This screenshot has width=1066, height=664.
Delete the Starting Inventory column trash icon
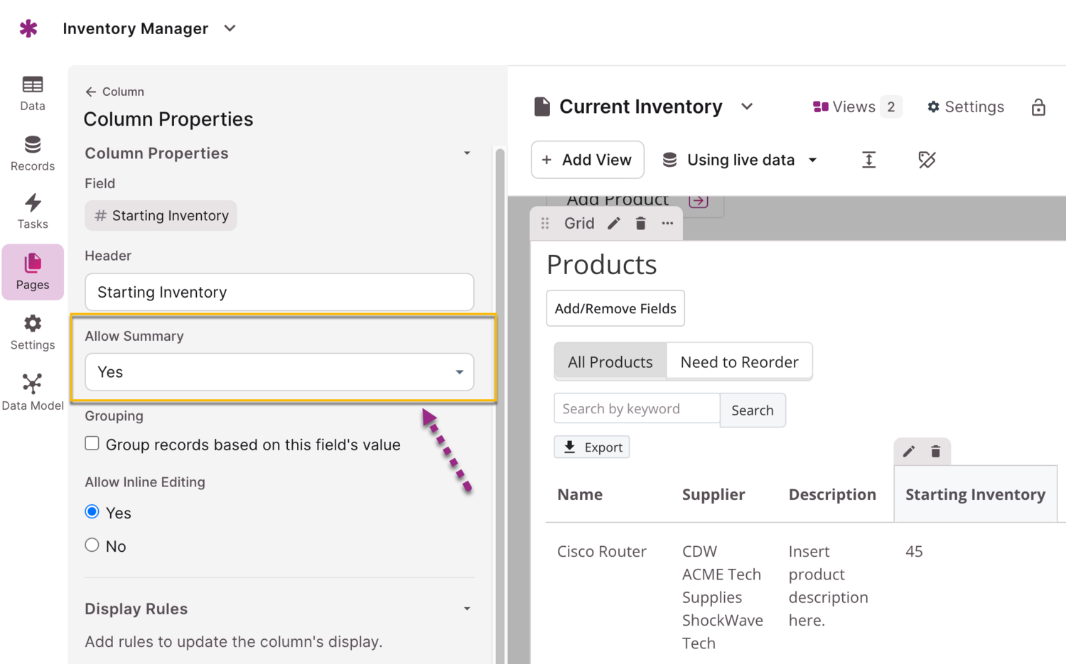pyautogui.click(x=935, y=452)
